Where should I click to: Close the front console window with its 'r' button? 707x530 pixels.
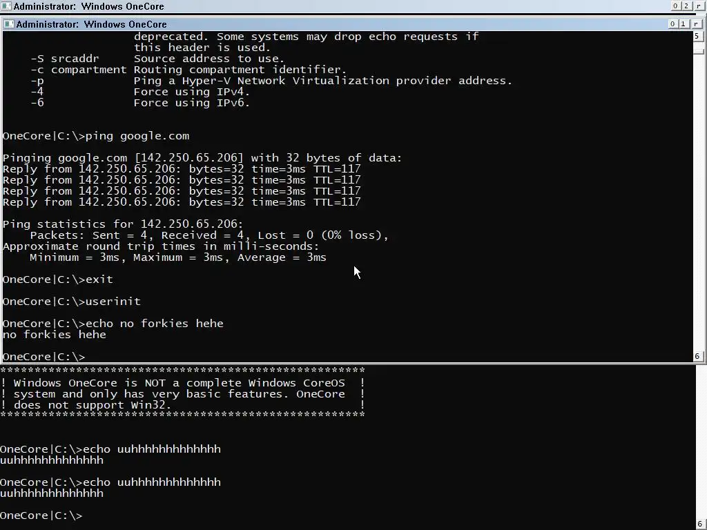point(696,24)
